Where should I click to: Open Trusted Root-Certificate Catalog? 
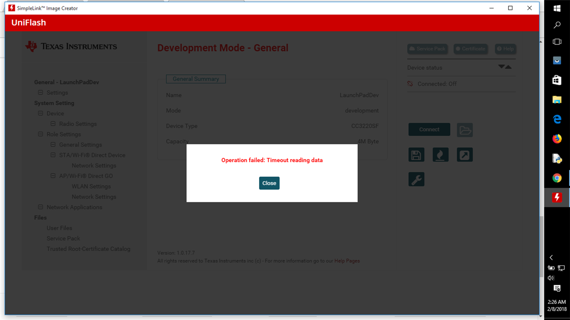tap(89, 249)
